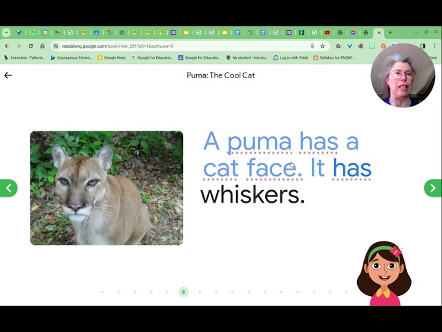Click the word "cat" in the story

point(220,169)
